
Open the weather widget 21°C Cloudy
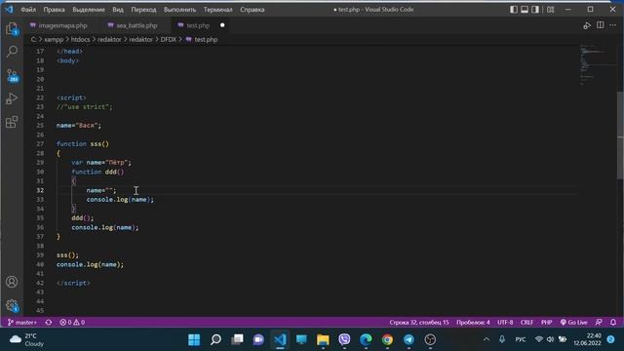(26, 339)
